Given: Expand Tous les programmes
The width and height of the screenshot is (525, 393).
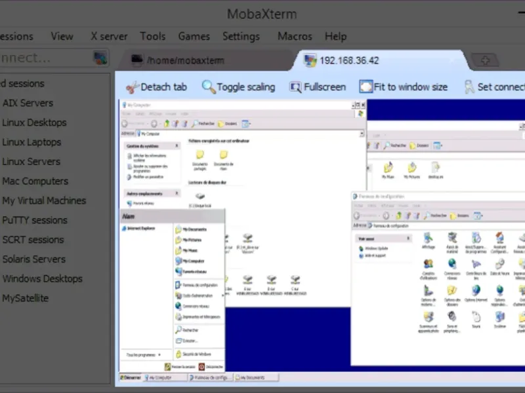Looking at the screenshot, I should 143,355.
